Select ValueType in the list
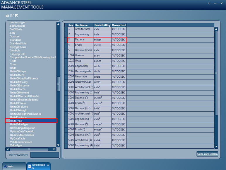The width and height of the screenshot is (226, 170). tap(16, 145)
